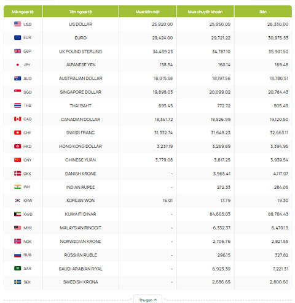
Task: Click the SINGAPORE DOLLAR row name
Action: [81, 92]
